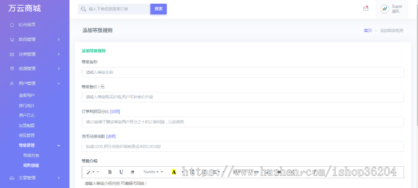Viewport: 418px width, 188px height.
Task: Click the 万云商城 logo title
Action: click(x=25, y=8)
